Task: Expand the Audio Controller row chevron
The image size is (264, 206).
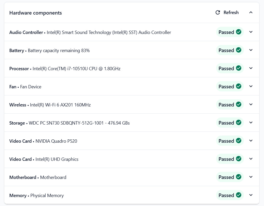Action: tap(251, 32)
